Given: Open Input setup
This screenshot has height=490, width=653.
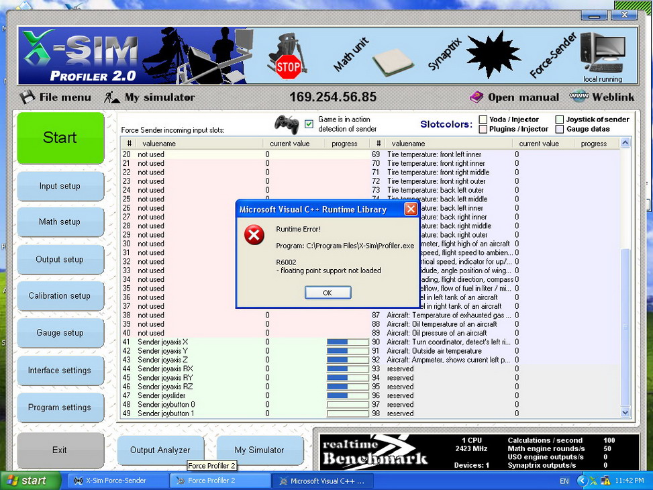Looking at the screenshot, I should 60,186.
